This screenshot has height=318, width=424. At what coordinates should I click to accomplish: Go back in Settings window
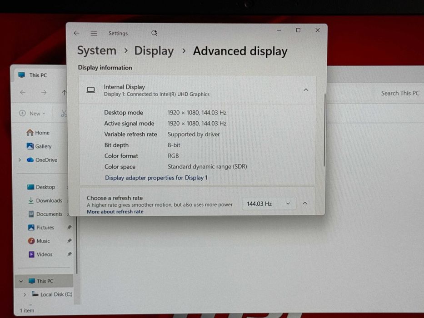pyautogui.click(x=76, y=33)
